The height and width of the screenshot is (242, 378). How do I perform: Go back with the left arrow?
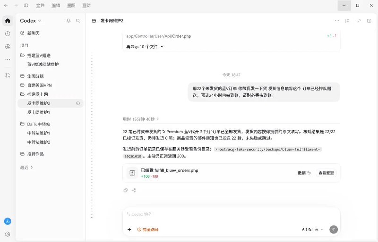(6, 5)
